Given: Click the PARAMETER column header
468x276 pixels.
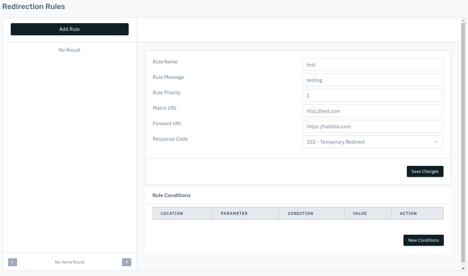Looking at the screenshot, I should [246, 214].
